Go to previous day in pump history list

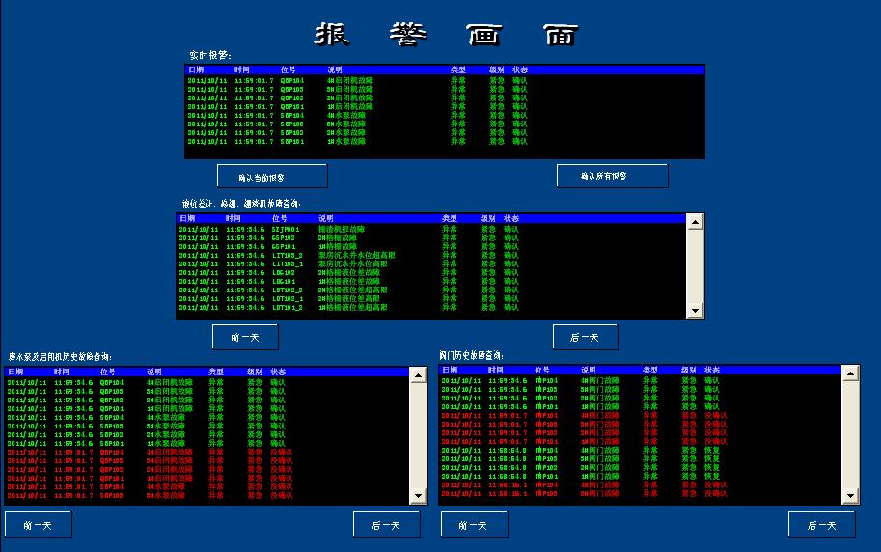[39, 525]
